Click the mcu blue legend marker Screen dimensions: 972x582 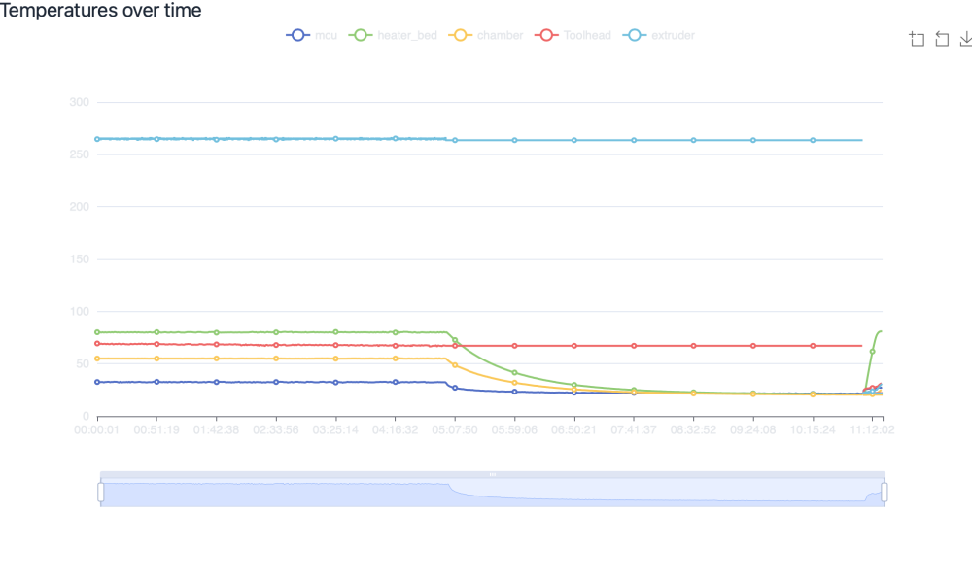[298, 35]
